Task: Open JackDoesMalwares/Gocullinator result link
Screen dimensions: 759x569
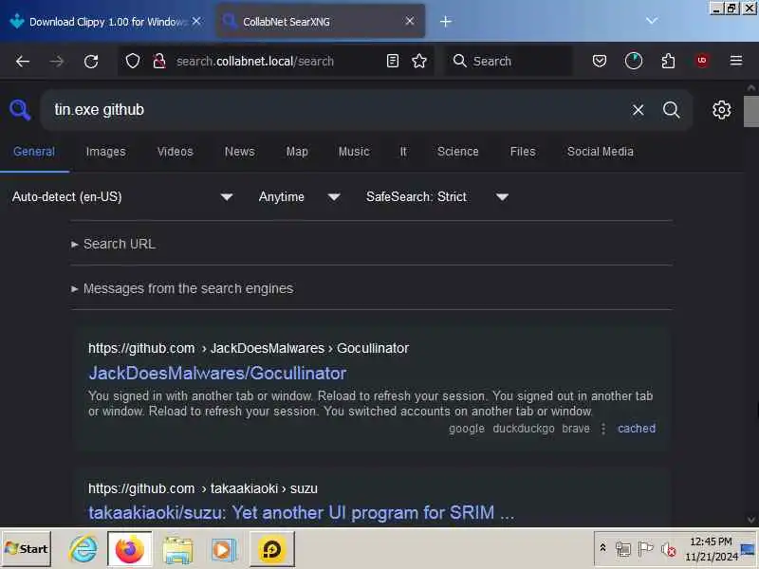Action: pyautogui.click(x=217, y=373)
